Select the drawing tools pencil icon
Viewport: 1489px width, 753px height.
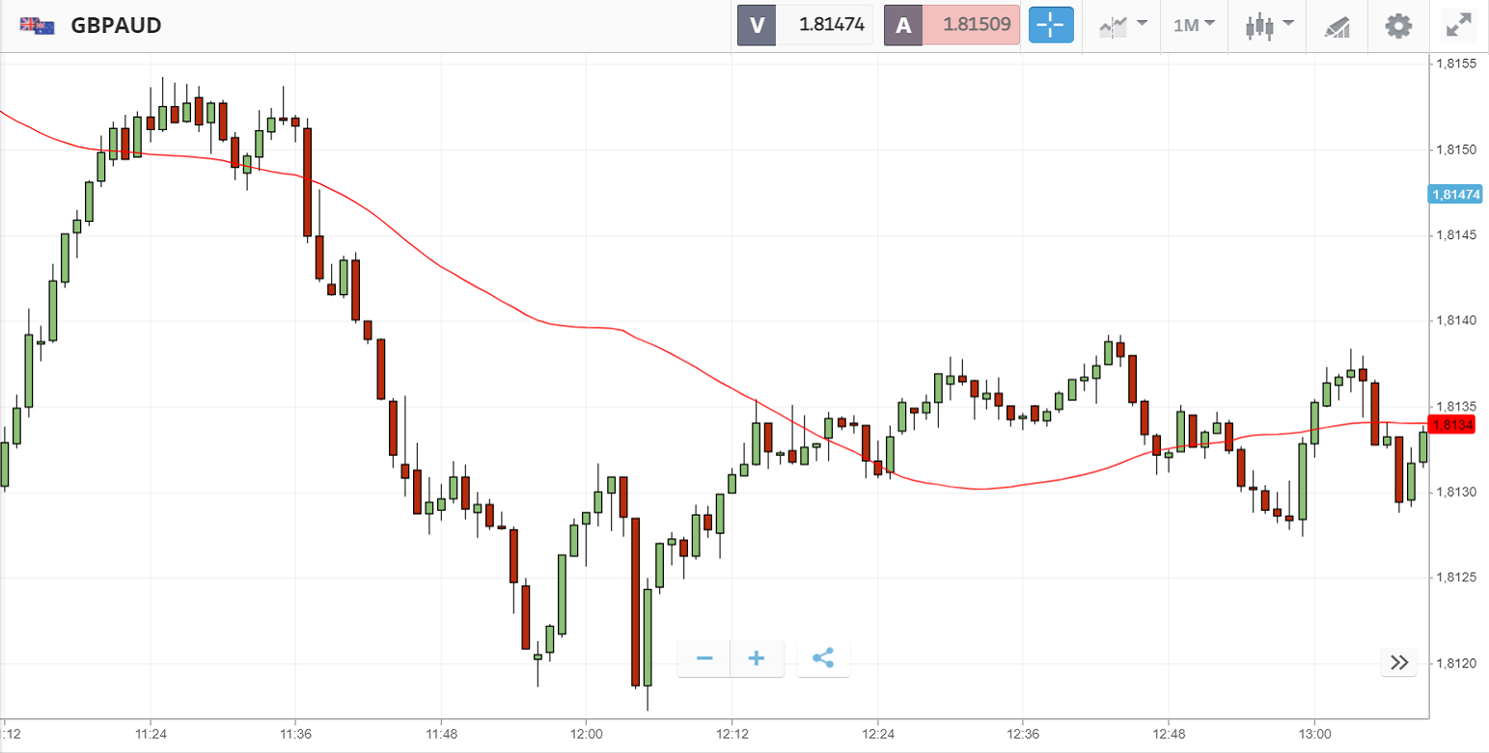click(x=1337, y=26)
